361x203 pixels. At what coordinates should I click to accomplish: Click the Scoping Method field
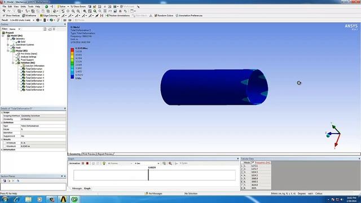43,116
